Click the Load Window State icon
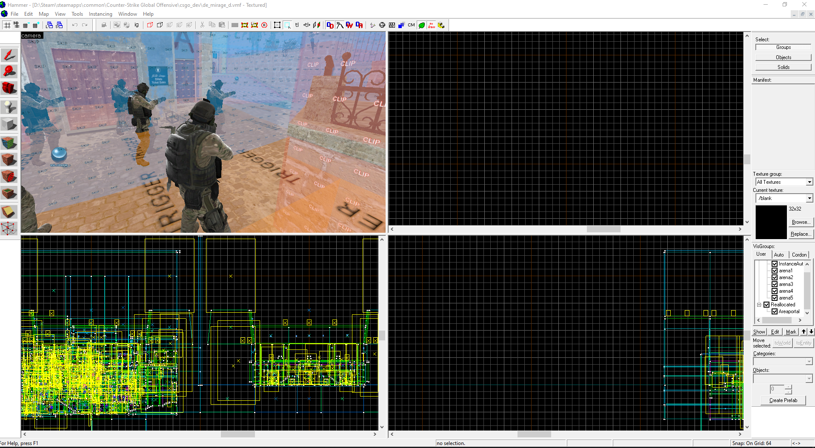Viewport: 815px width, 448px height. [x=49, y=25]
